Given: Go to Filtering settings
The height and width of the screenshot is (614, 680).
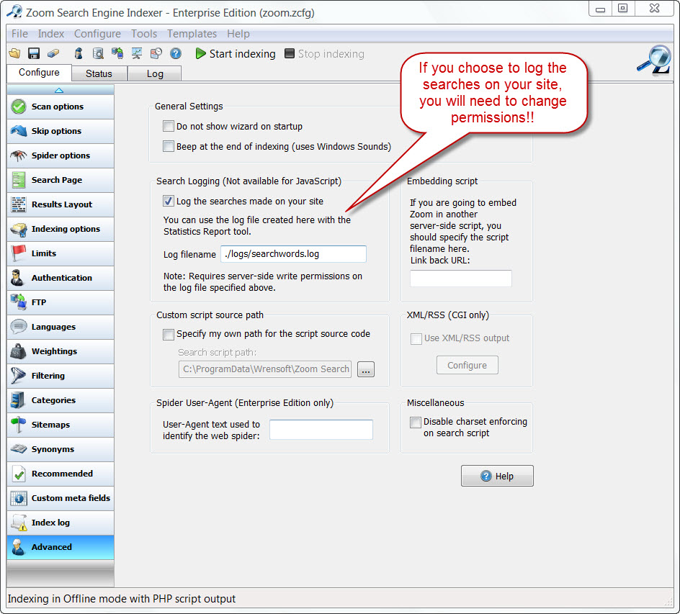Looking at the screenshot, I should (x=61, y=376).
